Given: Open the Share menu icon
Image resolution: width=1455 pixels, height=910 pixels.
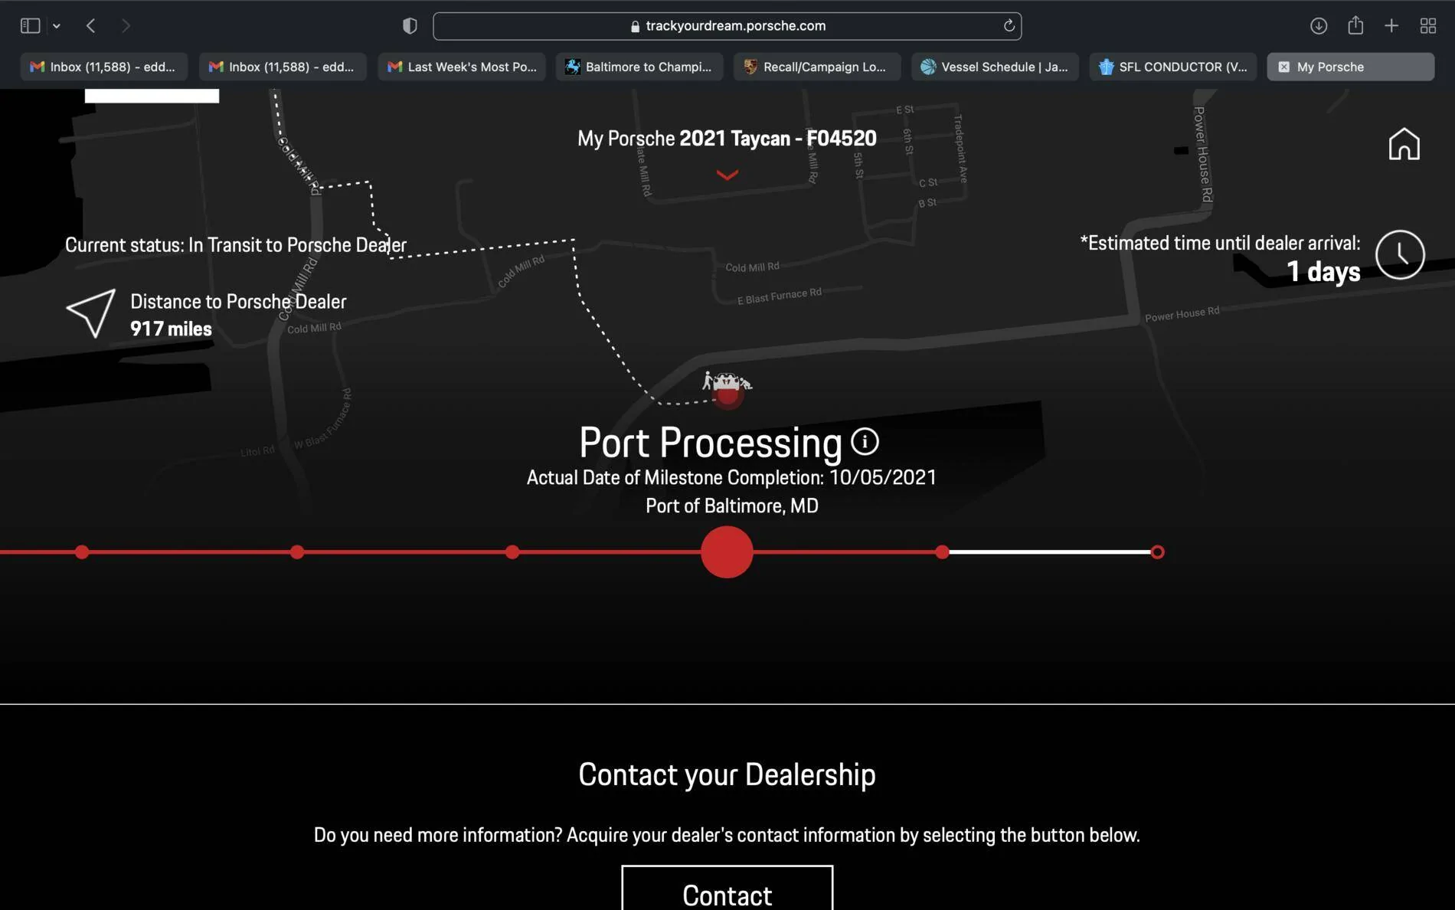Looking at the screenshot, I should click(1355, 25).
